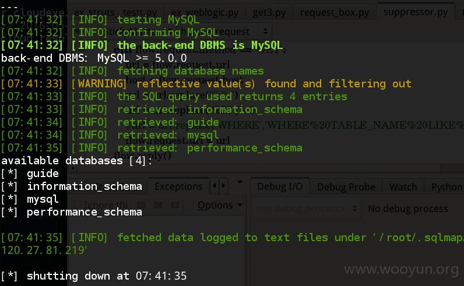Image resolution: width=464 pixels, height=286 pixels.
Task: Click the first icon after Ignore checkbox
Action: pos(141,204)
